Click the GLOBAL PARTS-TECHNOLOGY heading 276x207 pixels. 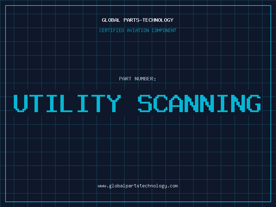click(138, 20)
